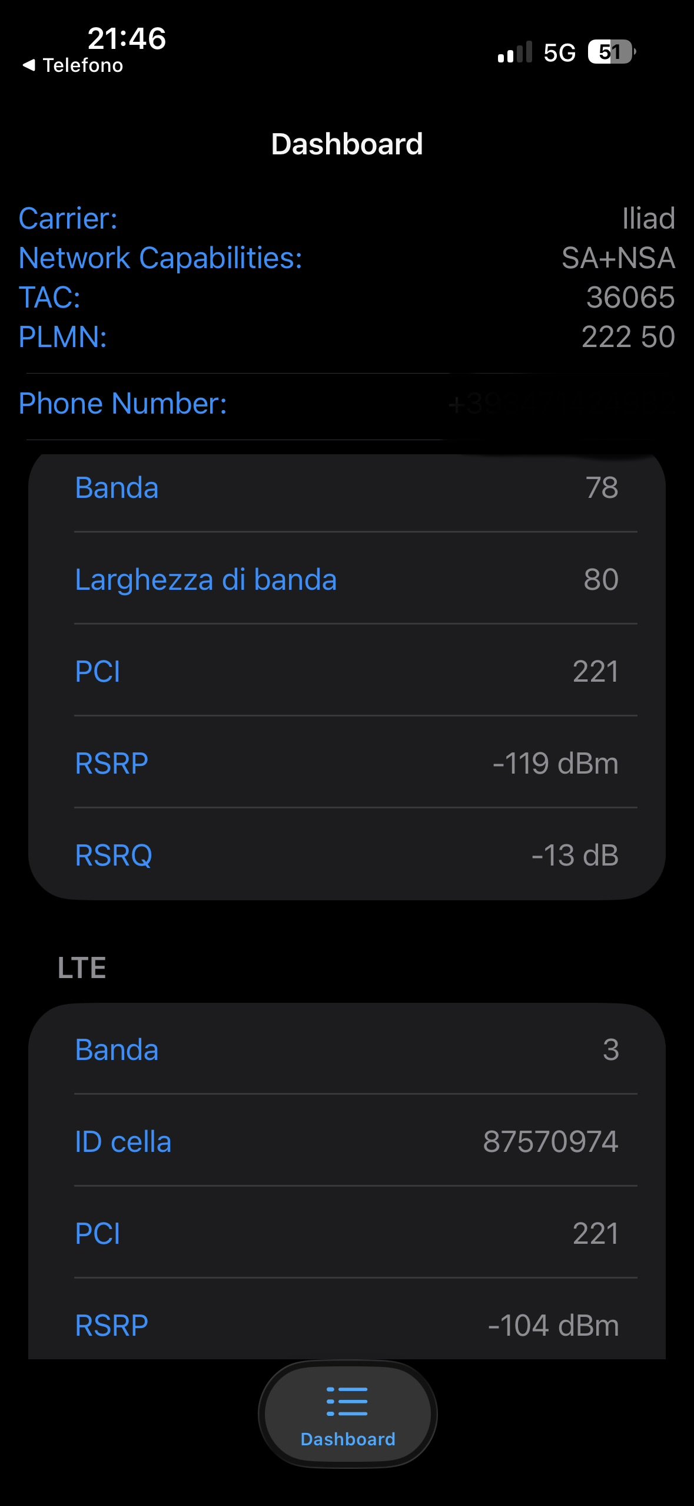Tap the 5G Banda 78 row
Viewport: 694px width, 1506px height.
[347, 488]
